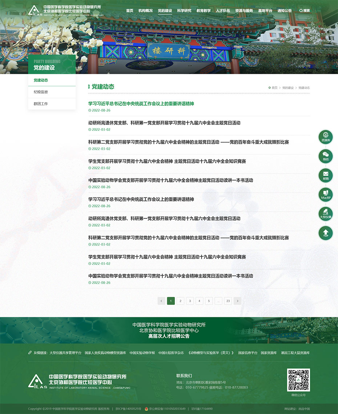Click the 首页 breadcrumb link
Image resolution: width=338 pixels, height=414 pixels.
(274, 88)
